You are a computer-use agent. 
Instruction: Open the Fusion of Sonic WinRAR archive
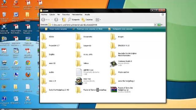(122, 90)
